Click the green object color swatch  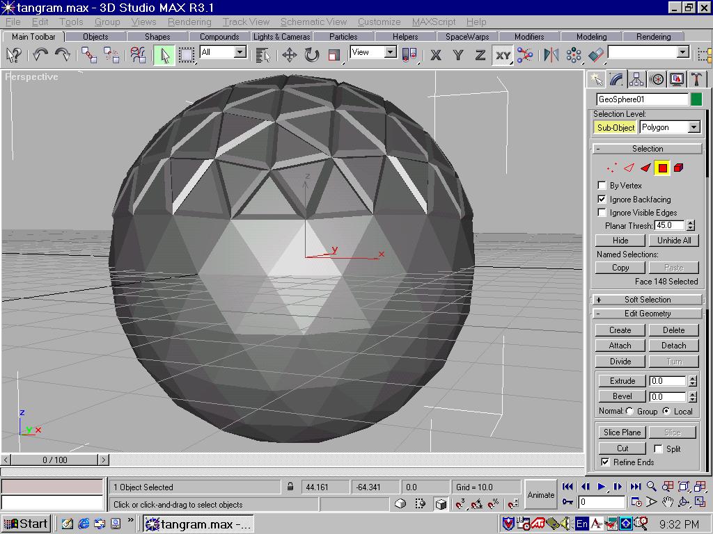[x=696, y=99]
